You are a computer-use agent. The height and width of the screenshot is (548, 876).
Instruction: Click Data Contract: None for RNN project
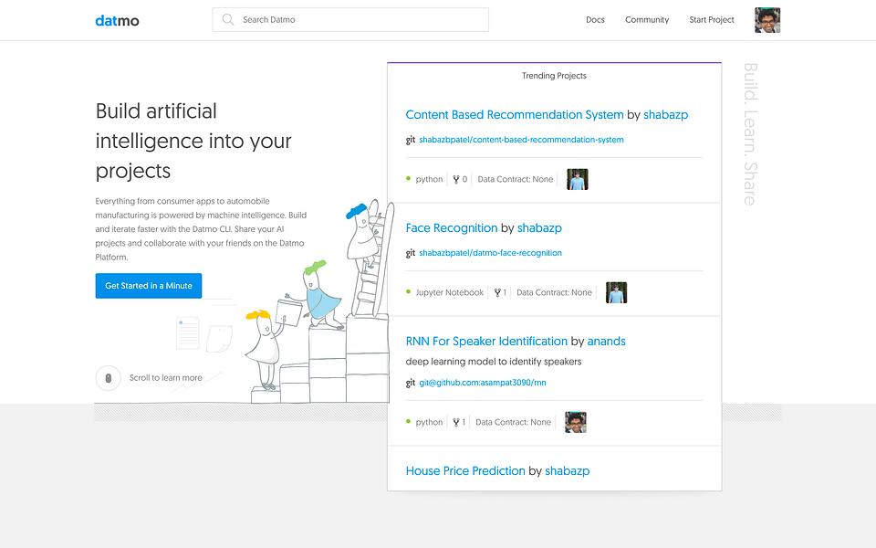[x=514, y=423]
